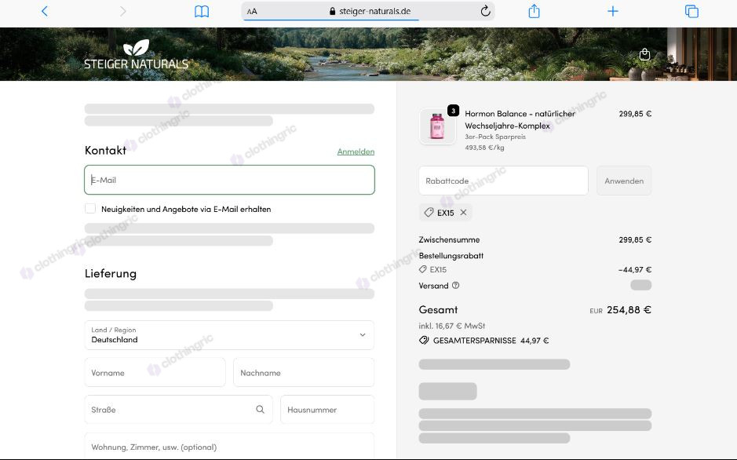
Task: Click the Kontakt heading
Action: (x=105, y=151)
